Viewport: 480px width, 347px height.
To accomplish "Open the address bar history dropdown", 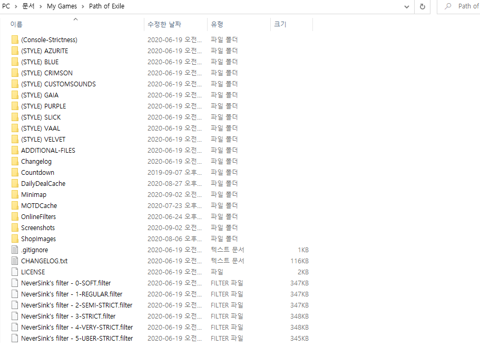I will click(x=407, y=7).
